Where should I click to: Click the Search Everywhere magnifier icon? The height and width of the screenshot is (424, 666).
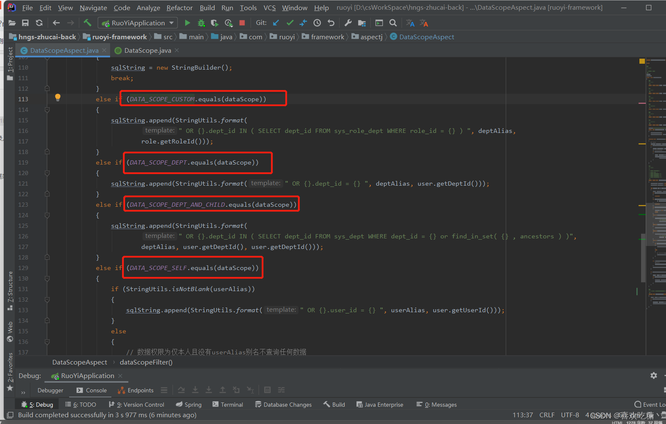click(393, 23)
